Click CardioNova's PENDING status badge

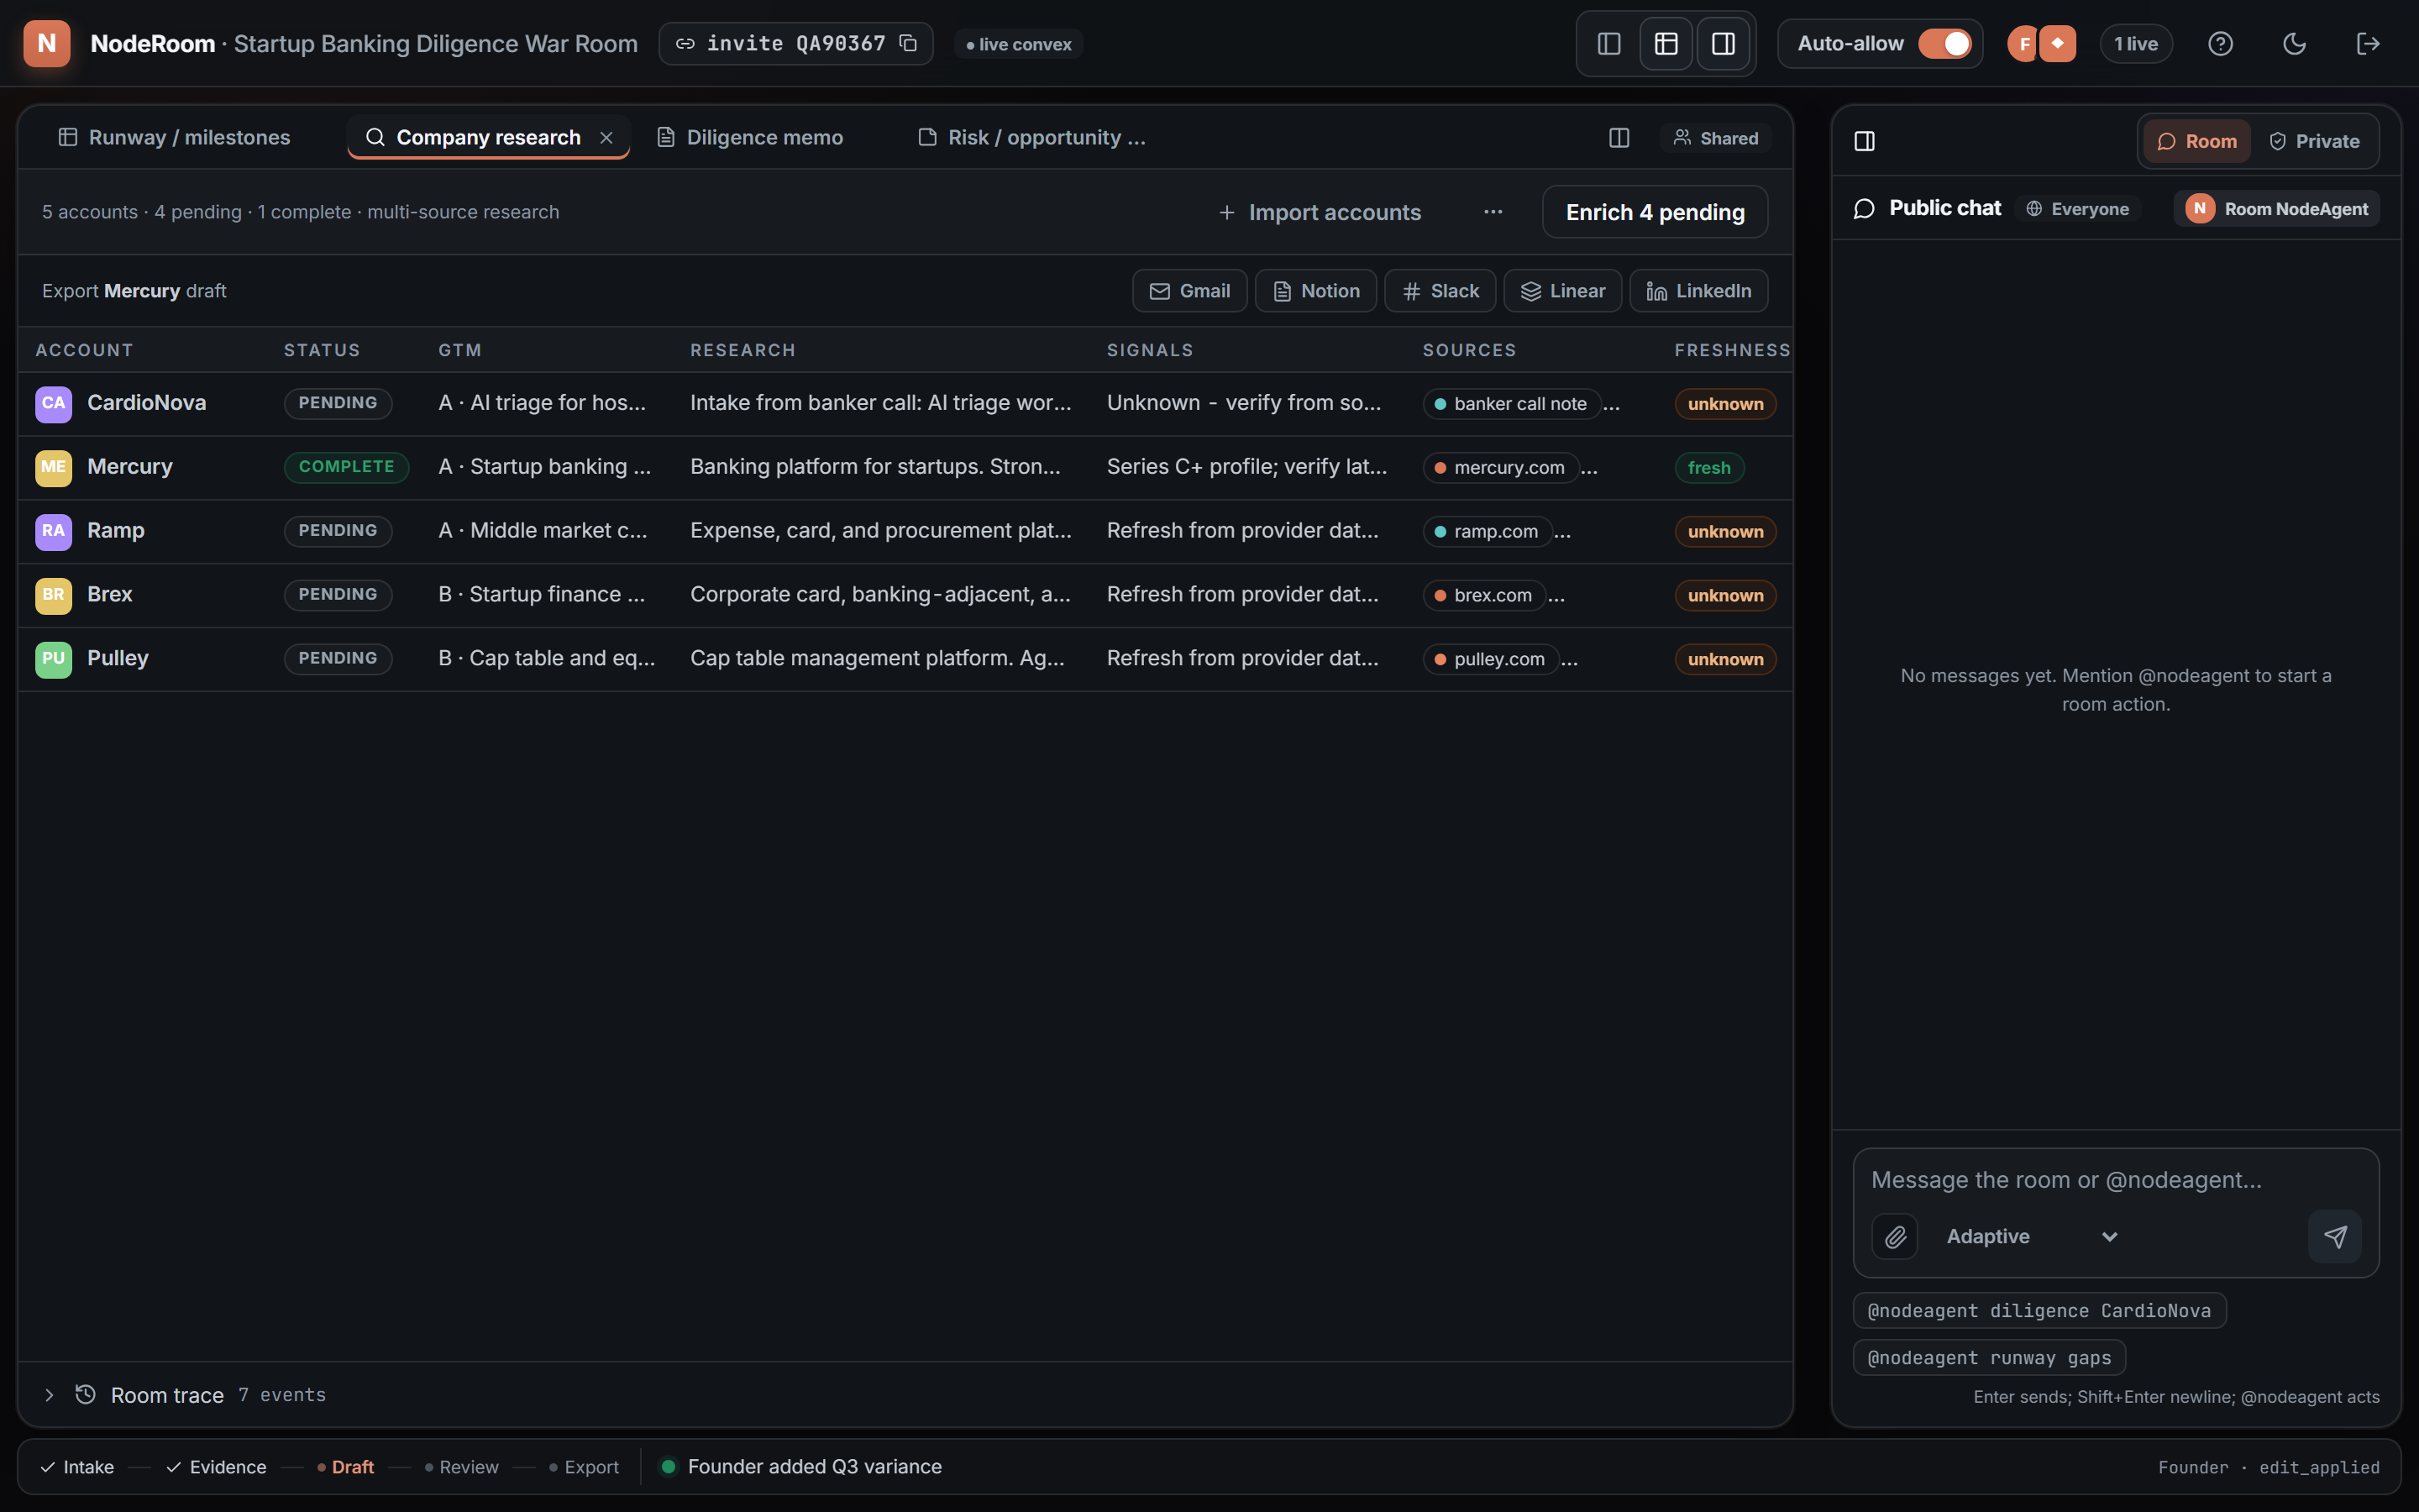(x=338, y=403)
